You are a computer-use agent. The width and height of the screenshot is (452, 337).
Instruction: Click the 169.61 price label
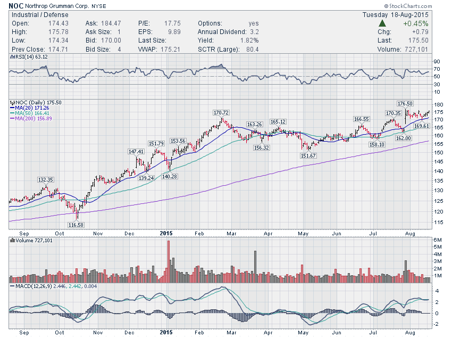point(422,126)
